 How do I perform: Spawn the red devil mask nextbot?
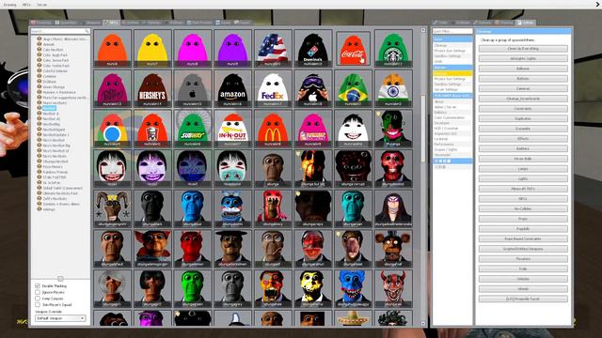tap(393, 288)
